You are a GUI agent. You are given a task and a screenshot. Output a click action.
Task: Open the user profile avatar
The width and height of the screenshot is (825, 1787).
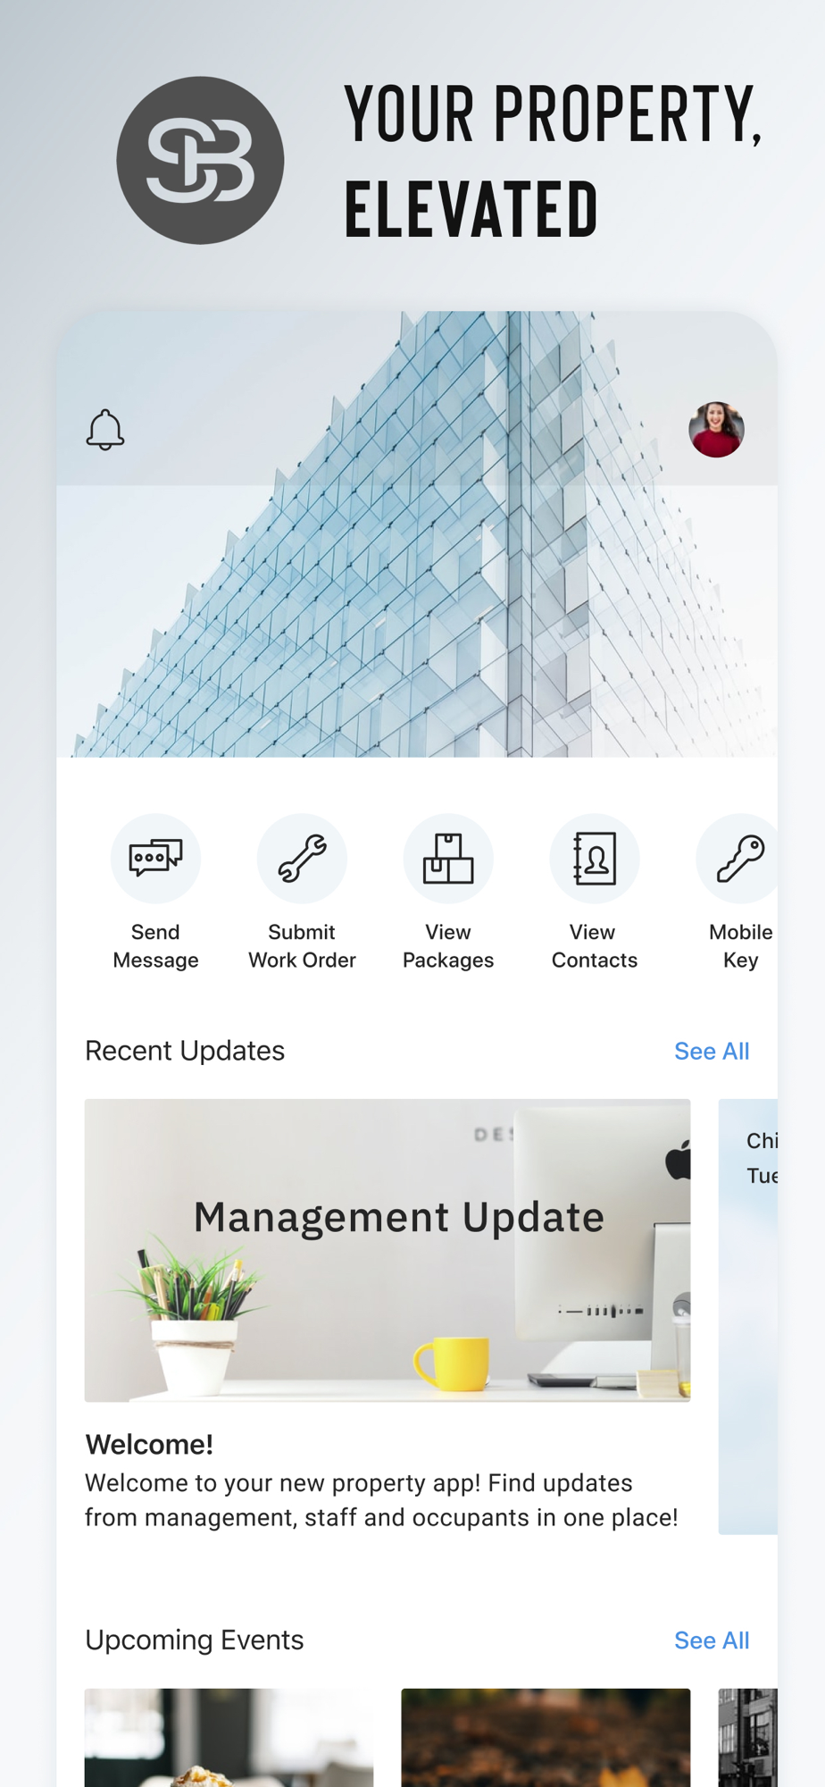(x=716, y=430)
